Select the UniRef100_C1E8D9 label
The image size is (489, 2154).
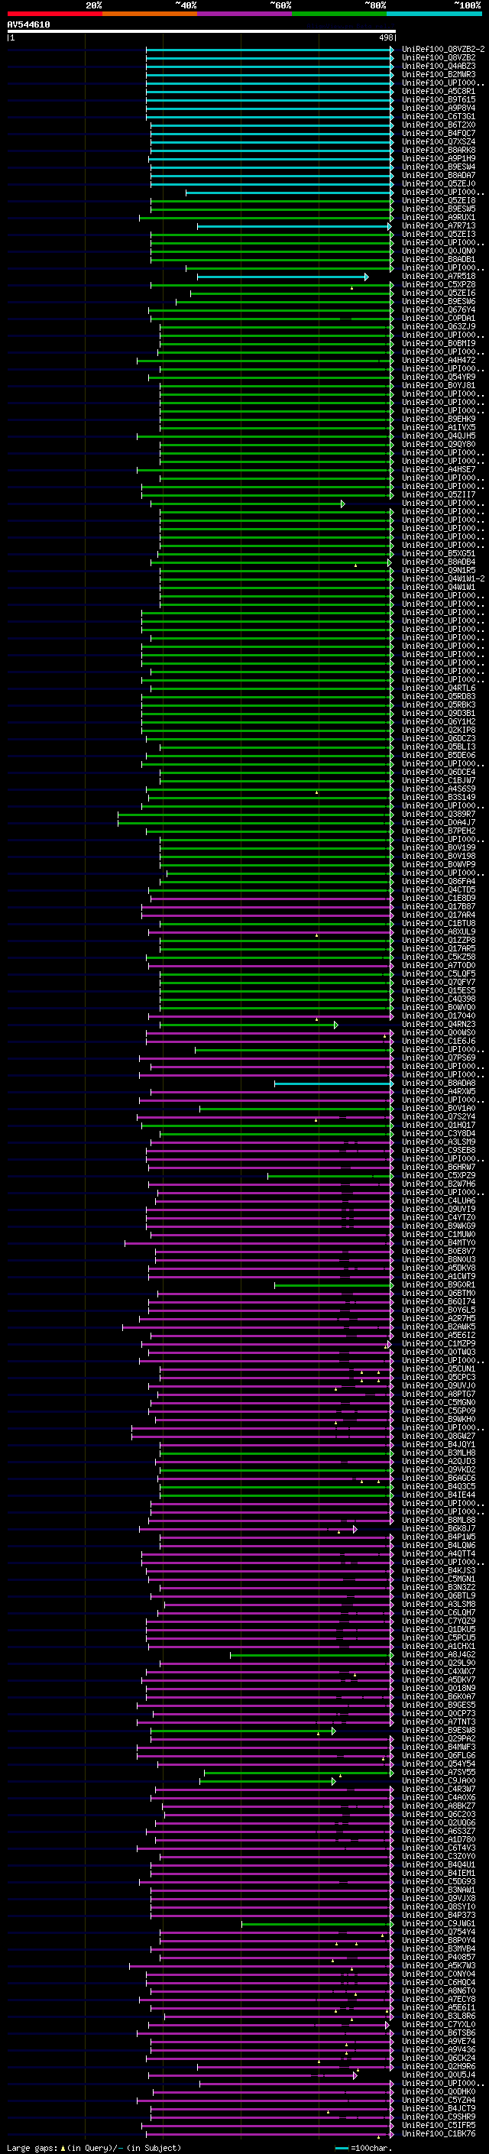coord(439,898)
